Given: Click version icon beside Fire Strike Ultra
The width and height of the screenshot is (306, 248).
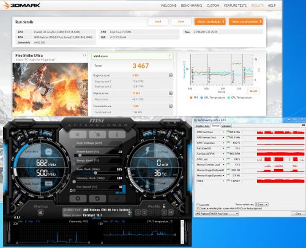Looking at the screenshot, I should point(84,55).
